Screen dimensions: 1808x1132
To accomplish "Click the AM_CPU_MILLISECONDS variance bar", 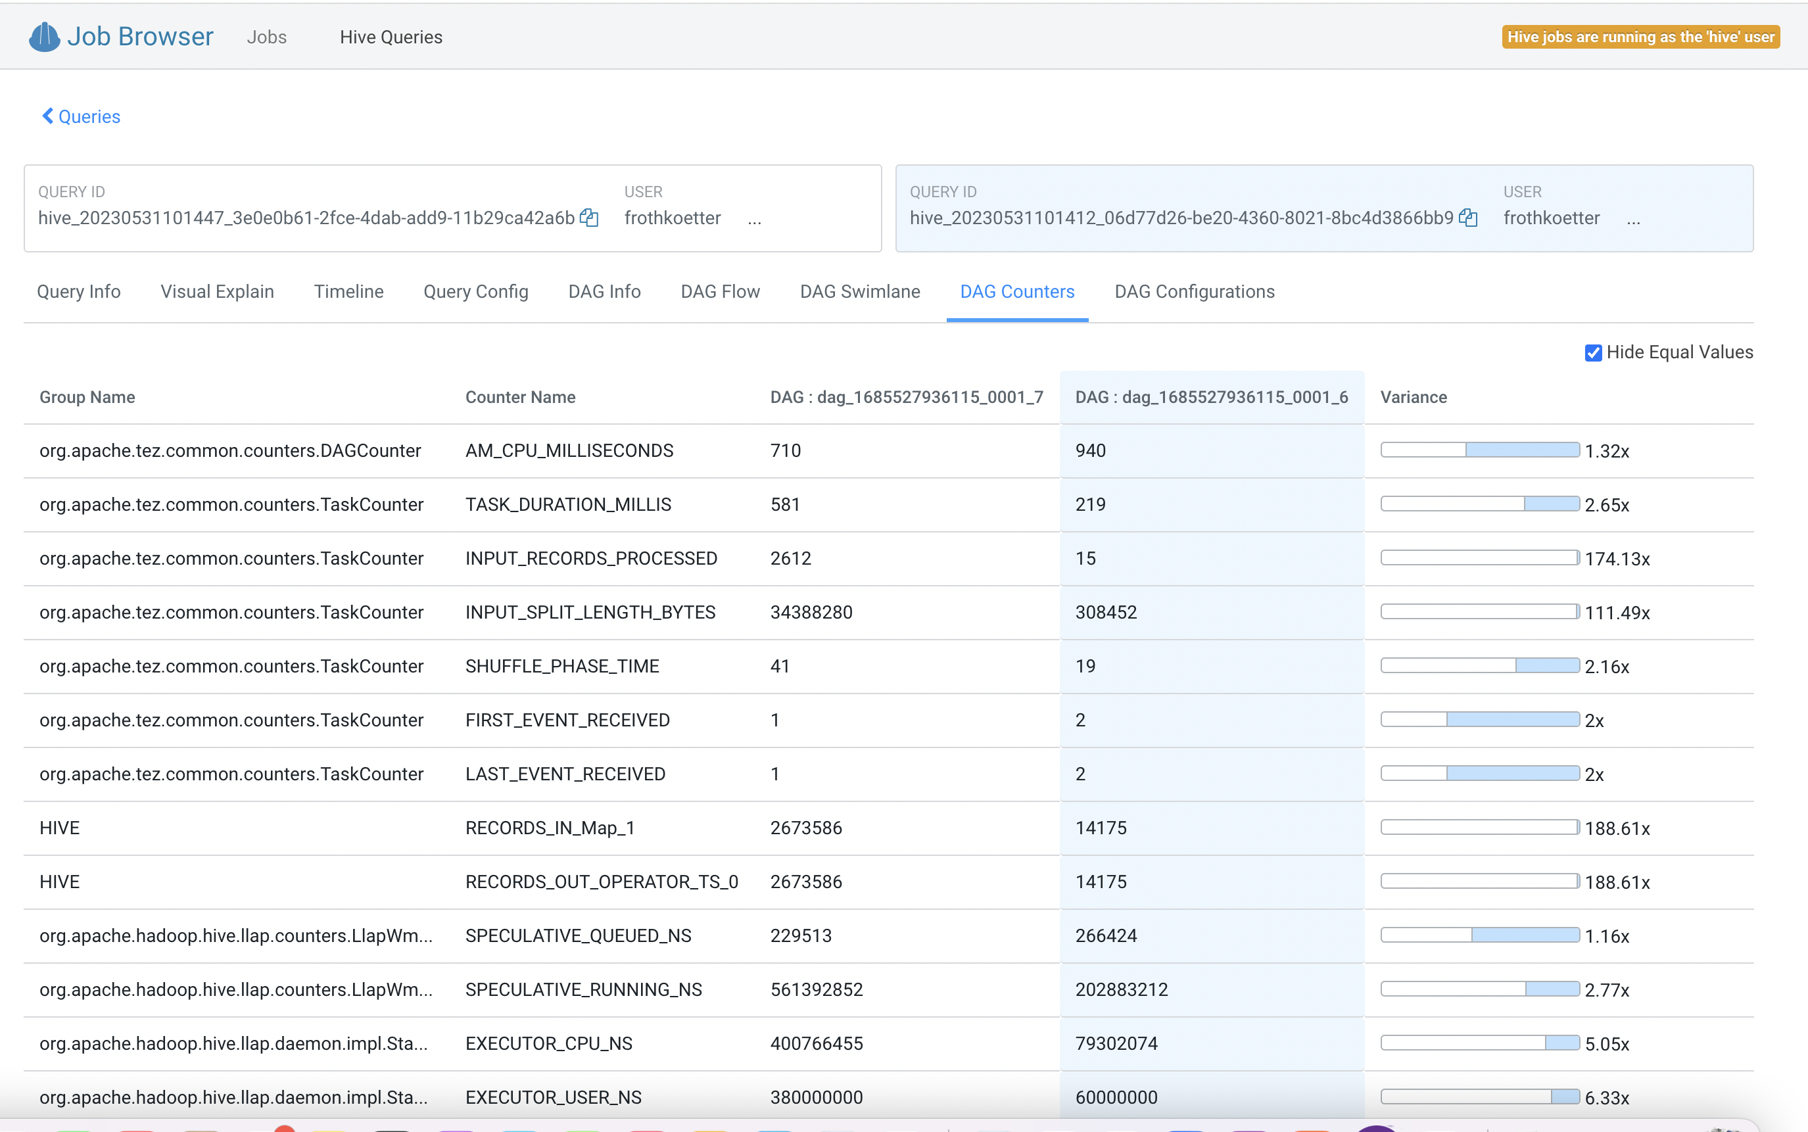I will point(1479,450).
